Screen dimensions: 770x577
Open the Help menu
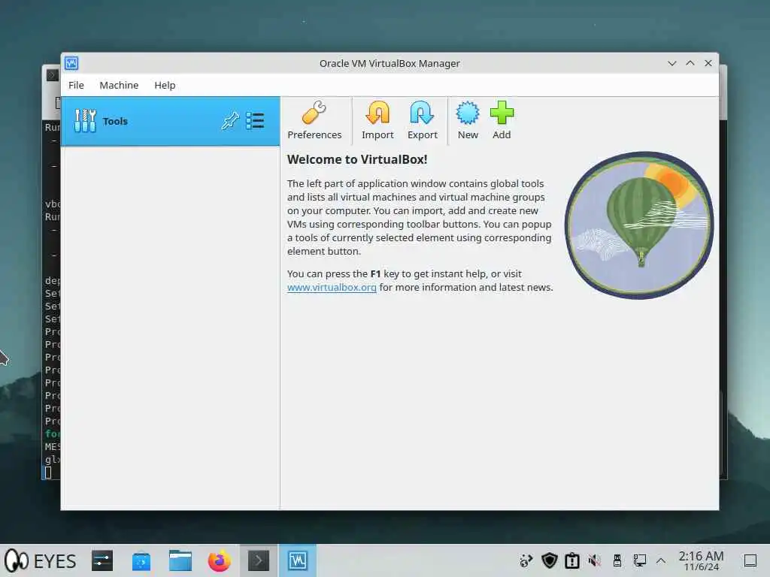point(165,86)
